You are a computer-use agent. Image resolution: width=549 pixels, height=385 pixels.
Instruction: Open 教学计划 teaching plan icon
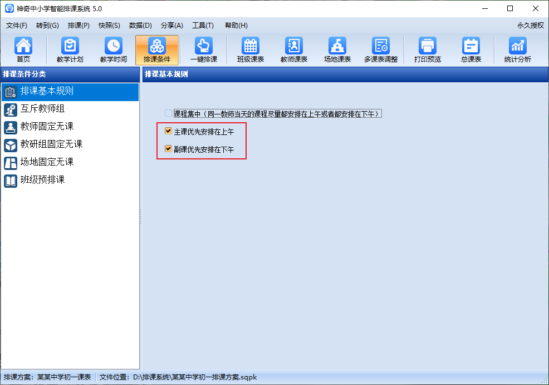coord(70,50)
